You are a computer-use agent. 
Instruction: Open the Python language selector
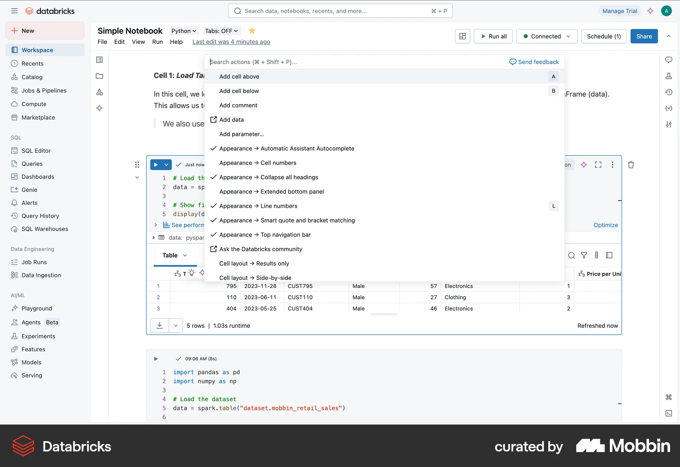183,31
